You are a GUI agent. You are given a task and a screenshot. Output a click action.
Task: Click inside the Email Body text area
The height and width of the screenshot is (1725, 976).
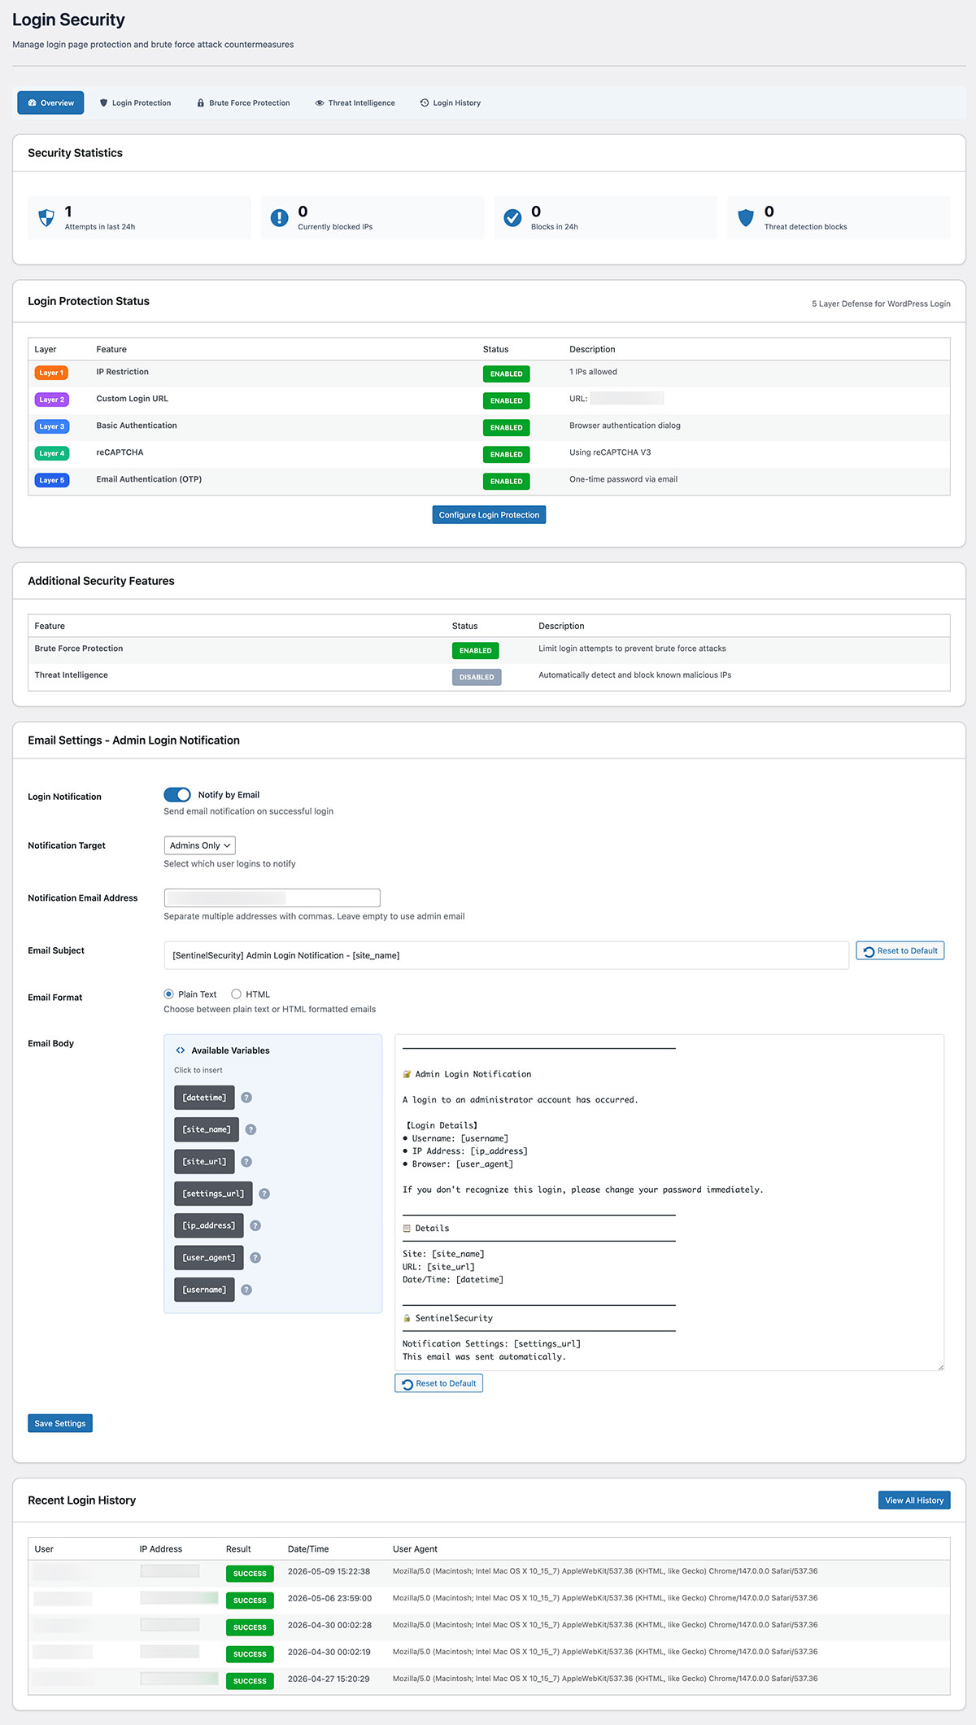pos(669,1203)
